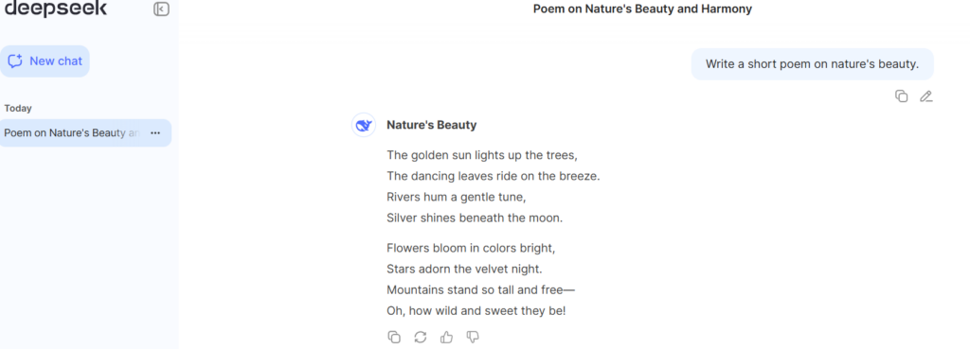Click the line 'Flowers bloom in colors bright'

(471, 248)
